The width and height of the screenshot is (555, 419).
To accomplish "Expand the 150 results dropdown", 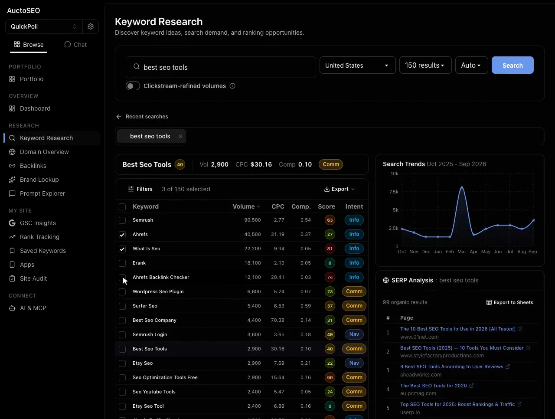I will 425,65.
